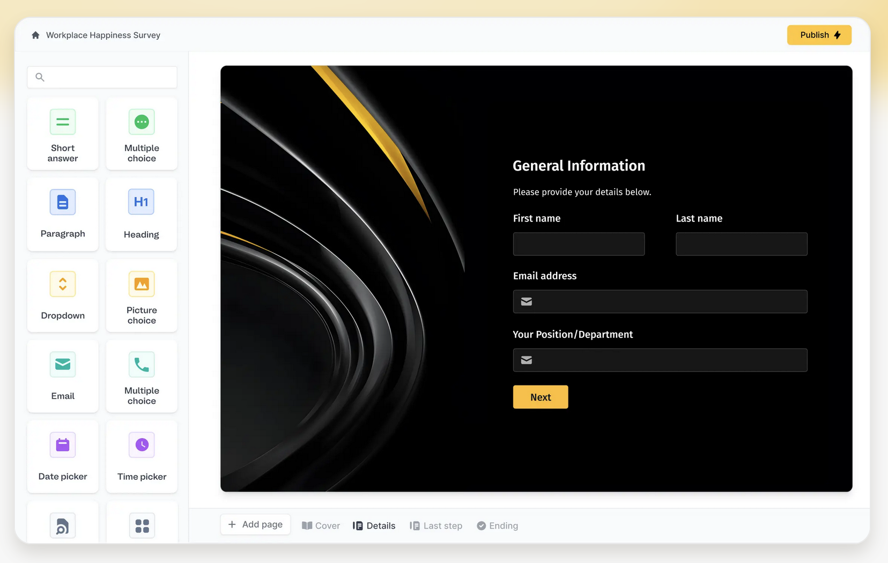Open the Last step page

pyautogui.click(x=435, y=525)
